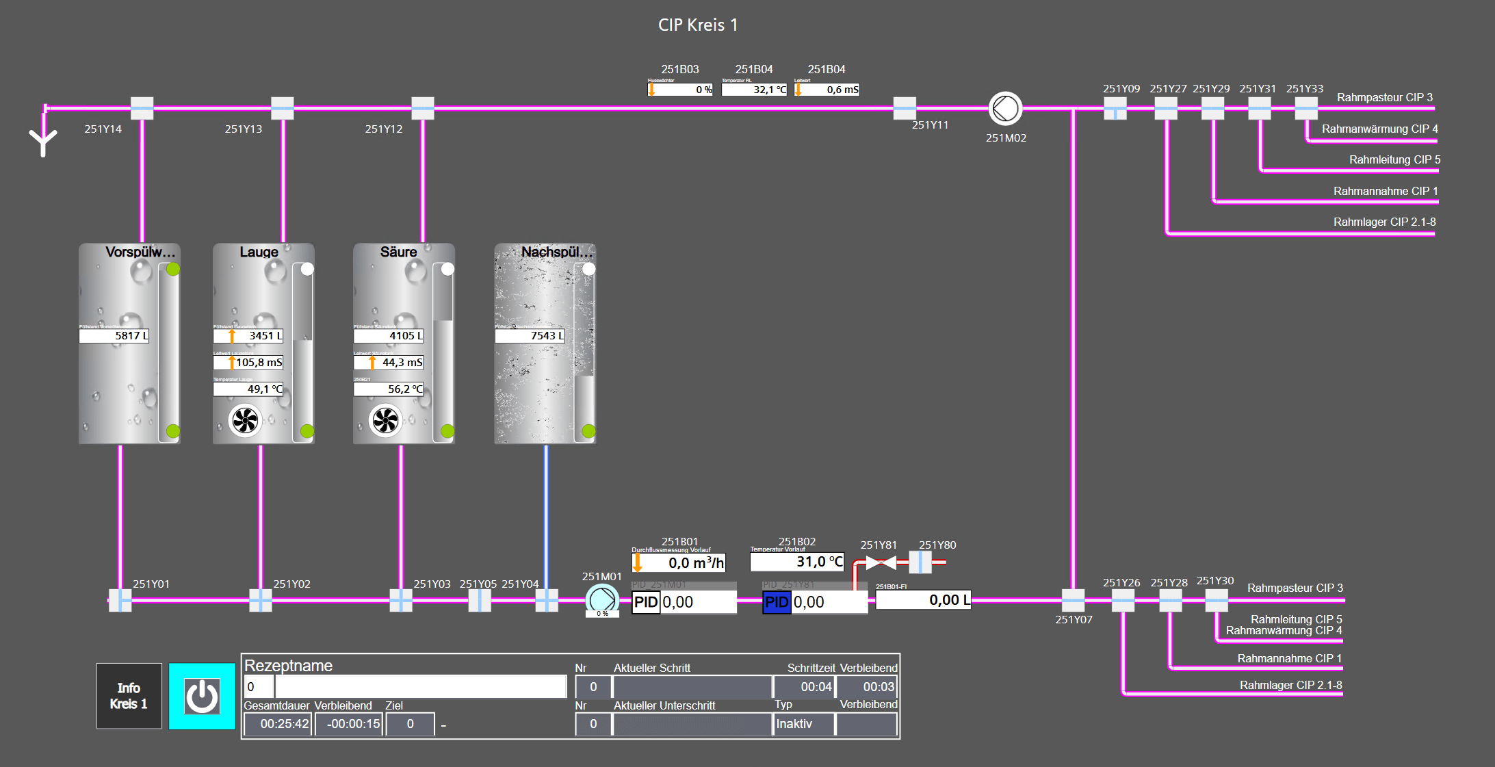
Task: Click Lauge conductivity value 105,8 mS
Action: point(248,363)
